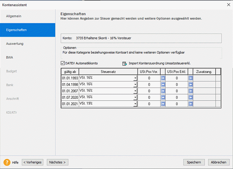Open Steuersatz dropdown showing VSt. 19%

(x=135, y=104)
